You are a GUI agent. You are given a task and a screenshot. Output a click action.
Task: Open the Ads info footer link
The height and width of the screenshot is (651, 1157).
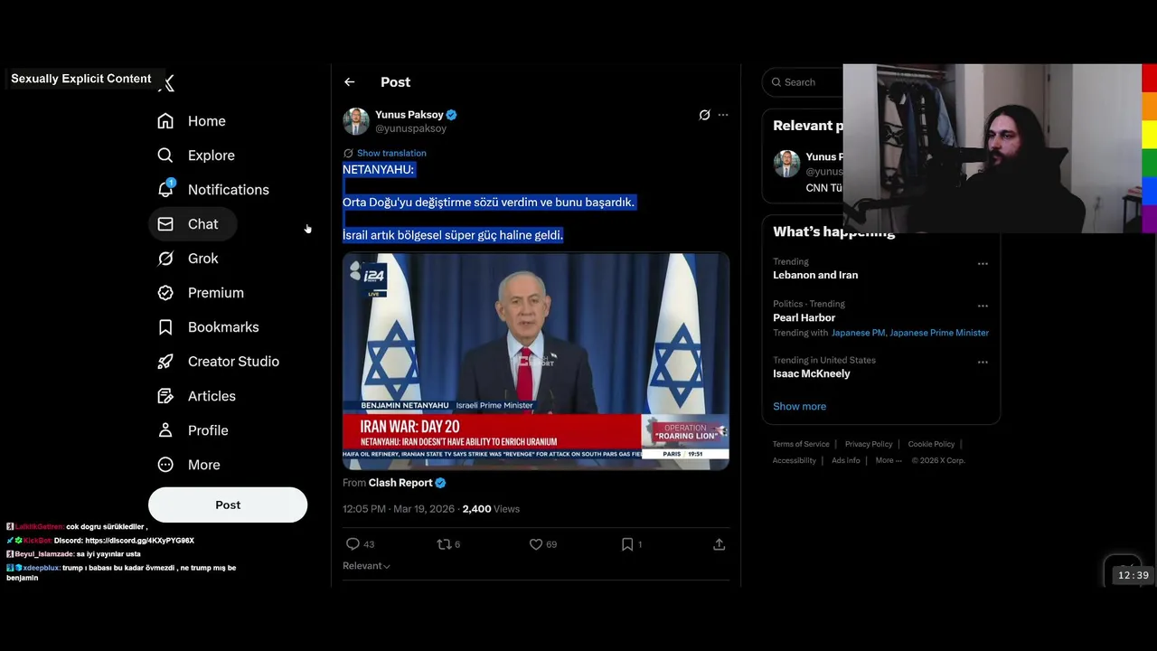point(846,460)
